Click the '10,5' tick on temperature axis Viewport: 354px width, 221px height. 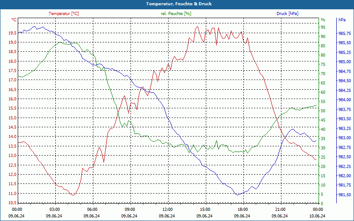(x=12, y=202)
